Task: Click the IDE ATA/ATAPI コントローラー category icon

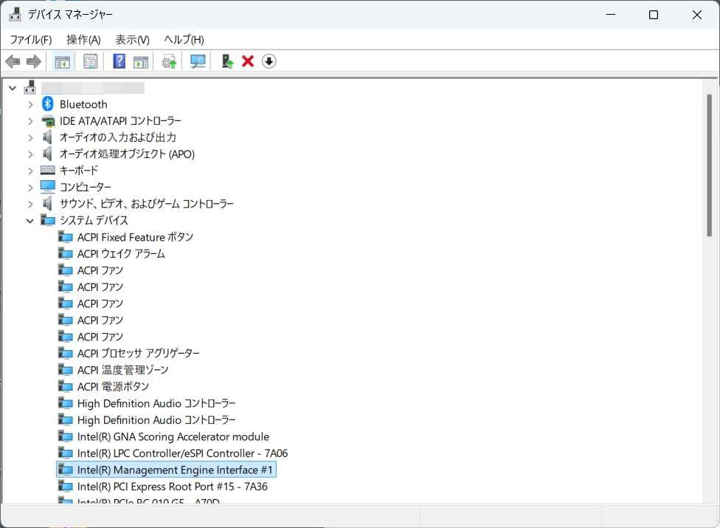Action: 48,121
